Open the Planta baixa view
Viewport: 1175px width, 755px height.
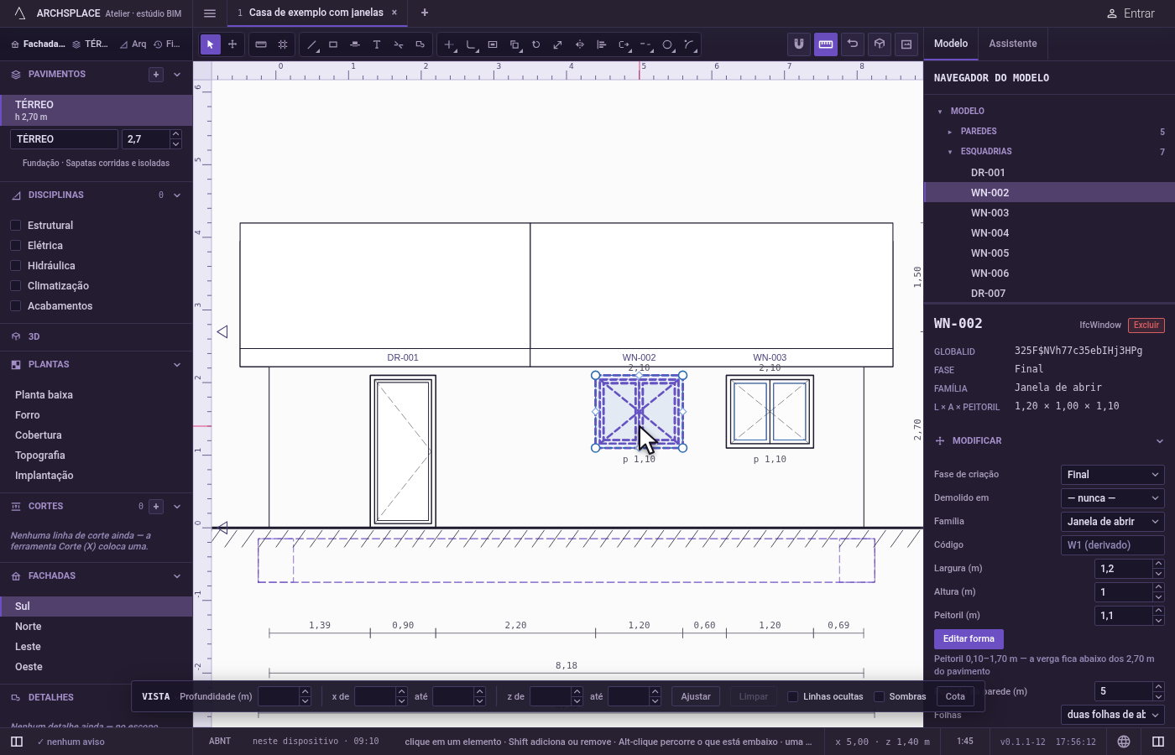(x=97, y=395)
